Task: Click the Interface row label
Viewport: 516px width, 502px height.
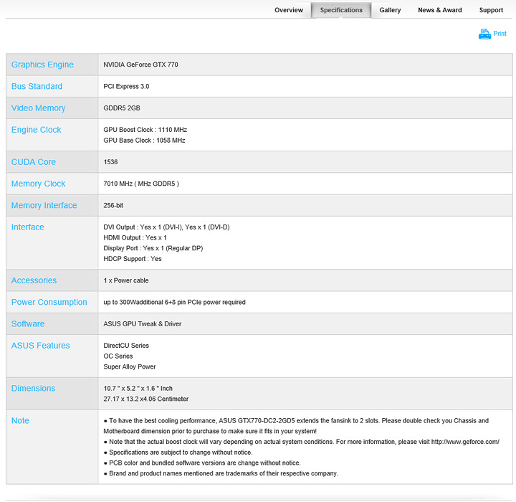Action: pyautogui.click(x=28, y=227)
